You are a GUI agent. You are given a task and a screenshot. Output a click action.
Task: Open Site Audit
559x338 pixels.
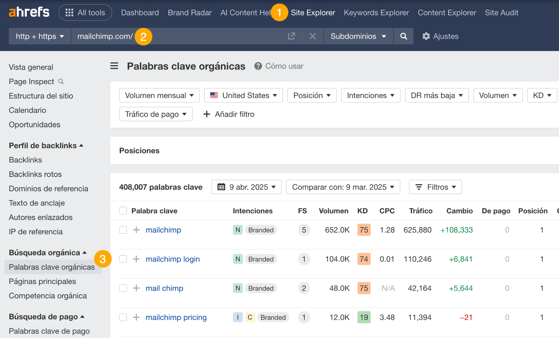point(501,13)
